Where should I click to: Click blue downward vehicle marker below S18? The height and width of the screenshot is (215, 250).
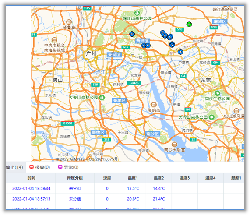coord(172,45)
